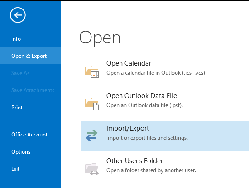
Task: Click 'Open a folder shared by another user' text
Action: [x=151, y=170]
